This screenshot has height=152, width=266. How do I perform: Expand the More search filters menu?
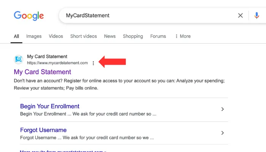pyautogui.click(x=183, y=36)
